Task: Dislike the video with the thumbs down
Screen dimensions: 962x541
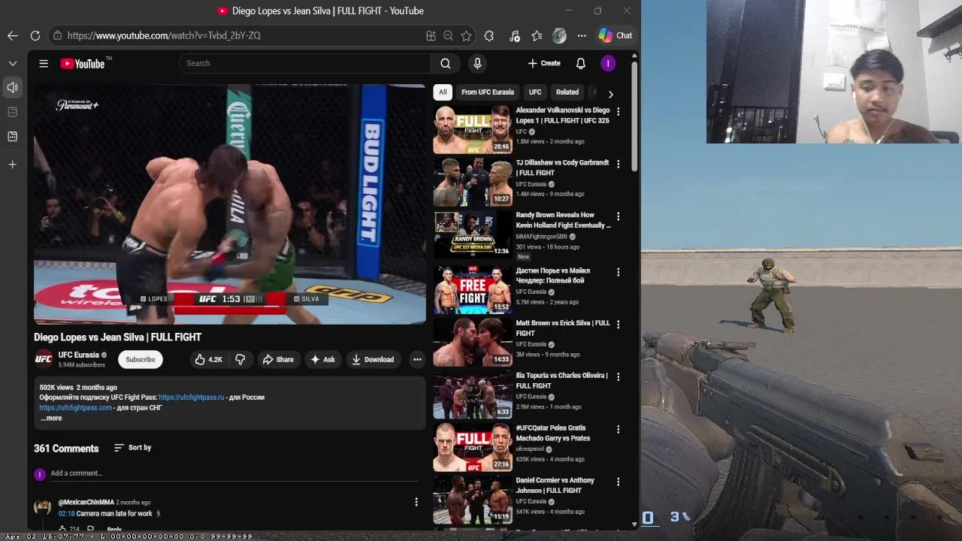Action: (240, 359)
